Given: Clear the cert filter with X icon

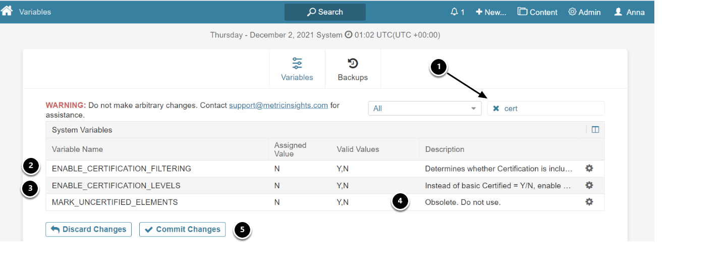Looking at the screenshot, I should click(x=496, y=108).
